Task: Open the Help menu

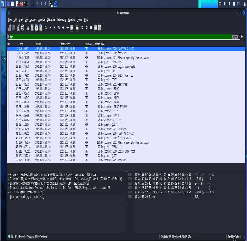Action: (x=86, y=19)
